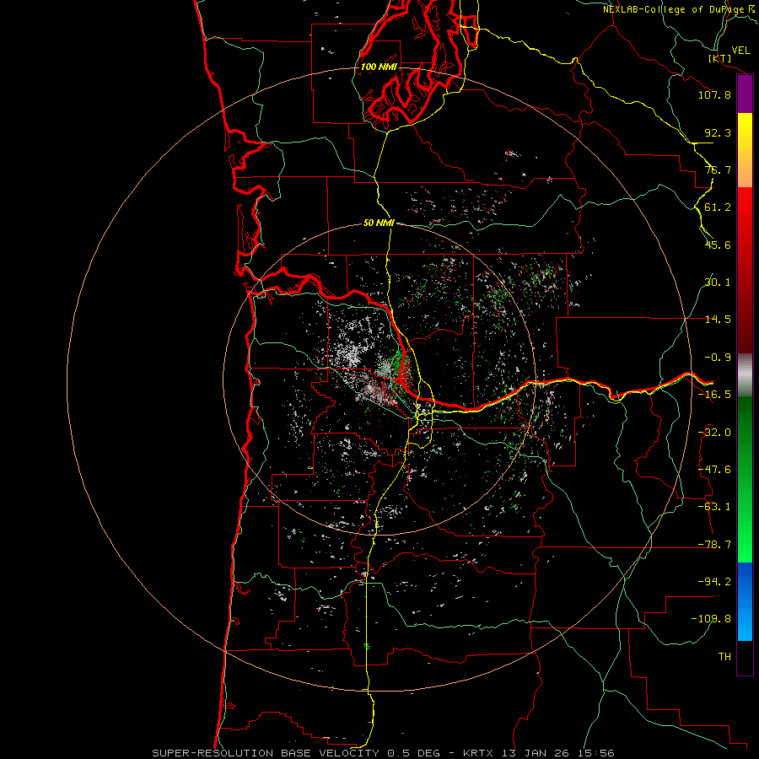The image size is (759, 759).
Task: Click the NEXLAB-College of DuPage credit text
Action: [x=681, y=9]
